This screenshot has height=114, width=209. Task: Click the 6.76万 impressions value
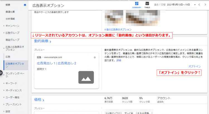108,98
